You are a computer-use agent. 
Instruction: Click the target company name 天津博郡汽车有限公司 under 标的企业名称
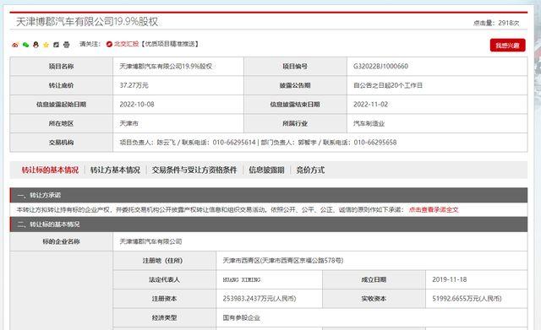pyautogui.click(x=150, y=241)
